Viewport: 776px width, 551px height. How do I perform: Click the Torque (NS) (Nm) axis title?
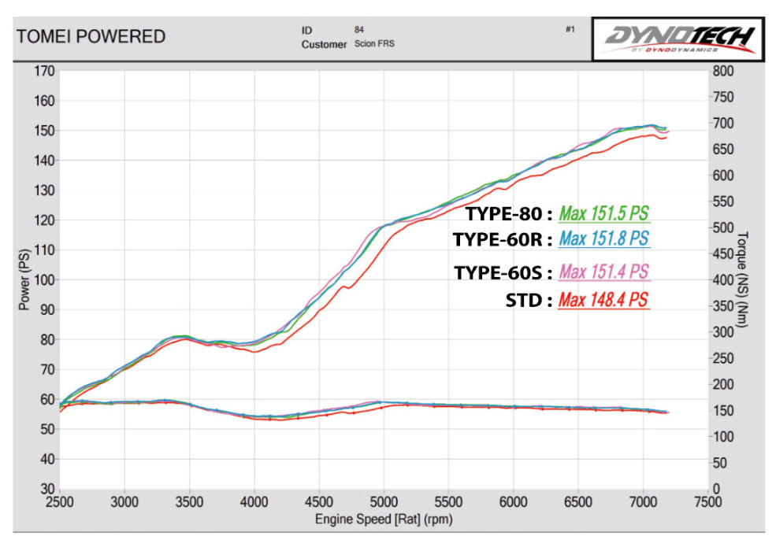tap(743, 279)
